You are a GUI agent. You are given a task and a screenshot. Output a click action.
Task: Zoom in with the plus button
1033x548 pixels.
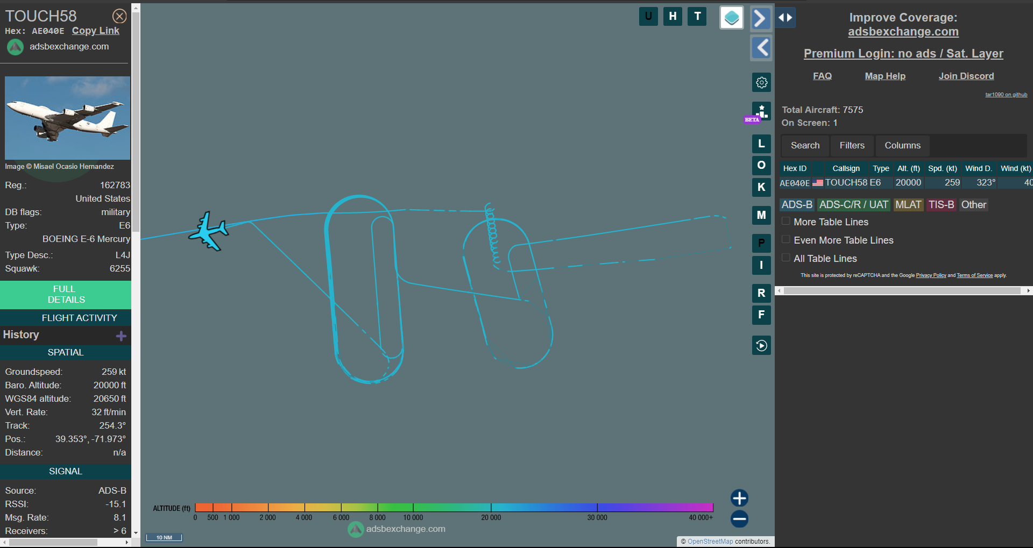coord(739,498)
